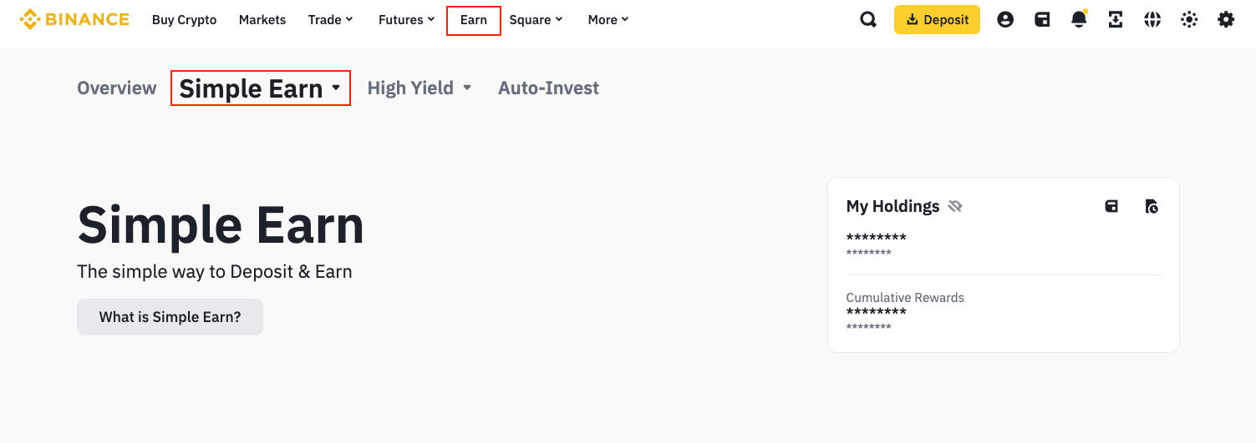The width and height of the screenshot is (1256, 443).
Task: Expand the Trade dropdown menu
Action: [331, 20]
